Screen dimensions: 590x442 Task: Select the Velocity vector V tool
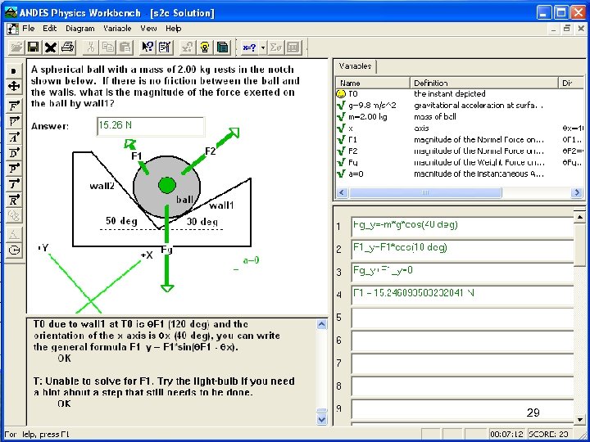[14, 122]
